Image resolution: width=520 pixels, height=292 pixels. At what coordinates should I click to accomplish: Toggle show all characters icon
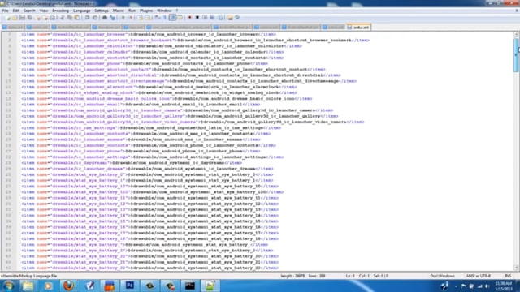pyautogui.click(x=164, y=18)
